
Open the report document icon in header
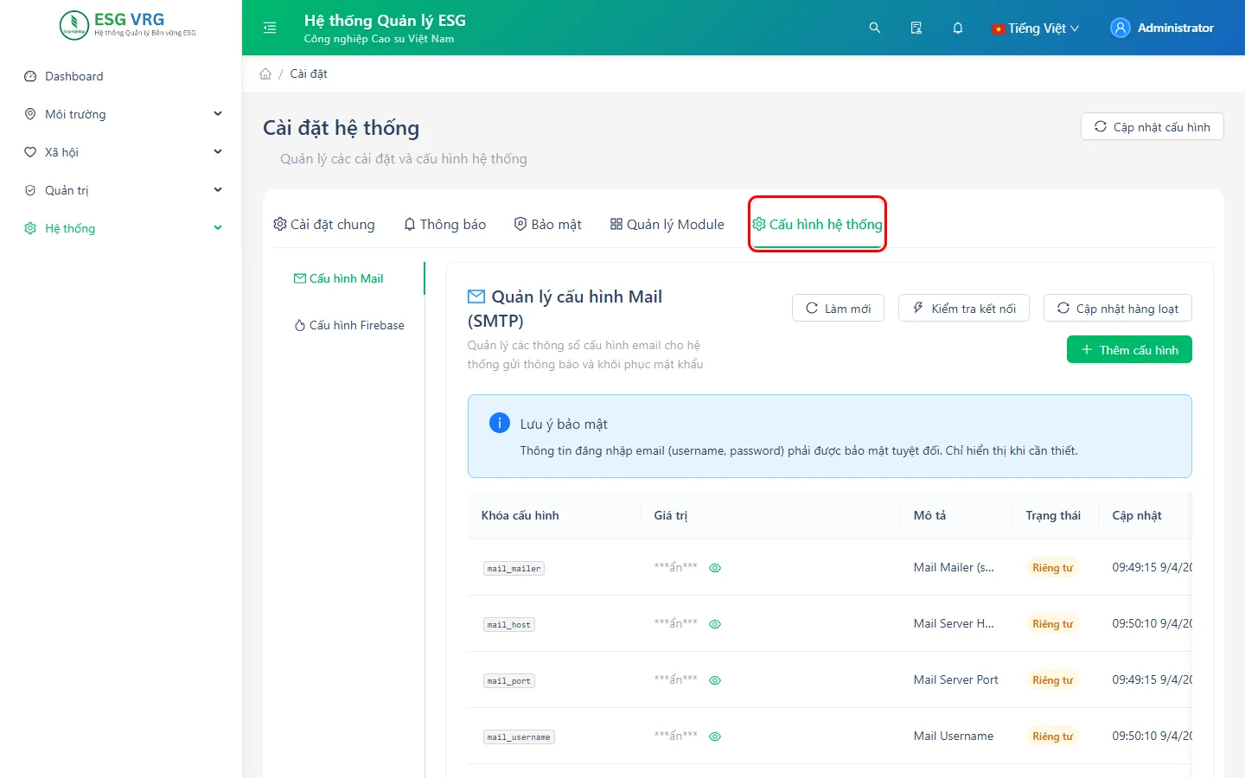[916, 28]
